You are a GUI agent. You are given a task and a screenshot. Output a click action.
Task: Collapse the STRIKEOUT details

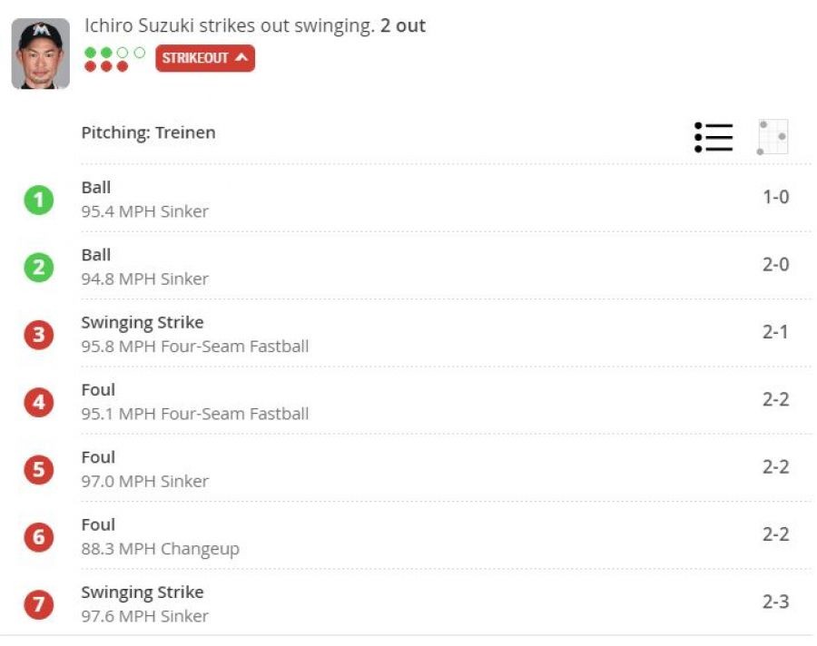pyautogui.click(x=205, y=58)
